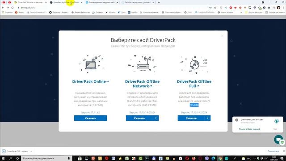The height and width of the screenshot is (161, 286).
Task: Open the Яндекс bookmark
Action: [x=20, y=13]
